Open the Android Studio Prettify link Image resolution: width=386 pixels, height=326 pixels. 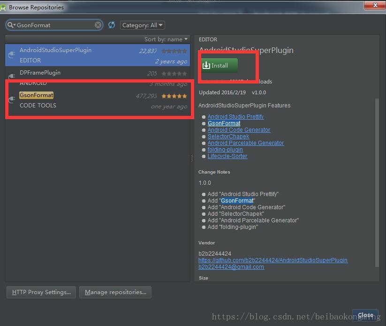click(x=235, y=117)
